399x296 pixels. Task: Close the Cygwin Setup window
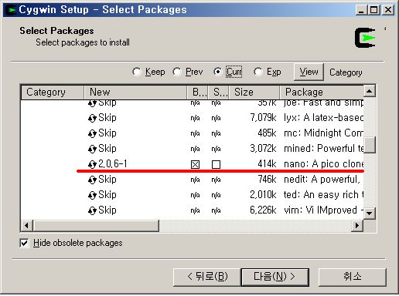coord(388,10)
